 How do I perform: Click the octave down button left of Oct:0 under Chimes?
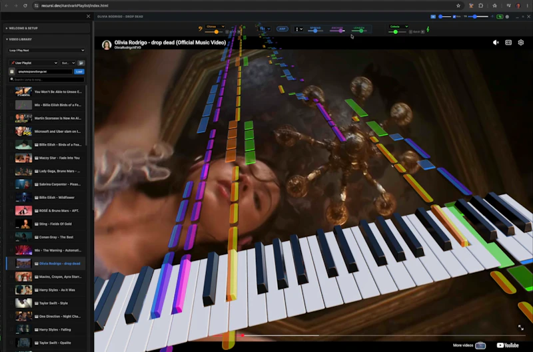(227, 32)
